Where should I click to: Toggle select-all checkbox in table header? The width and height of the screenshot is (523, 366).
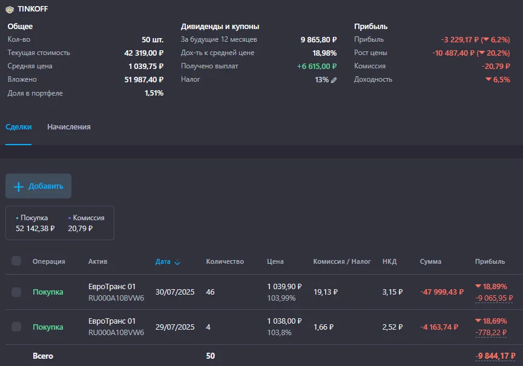point(16,261)
